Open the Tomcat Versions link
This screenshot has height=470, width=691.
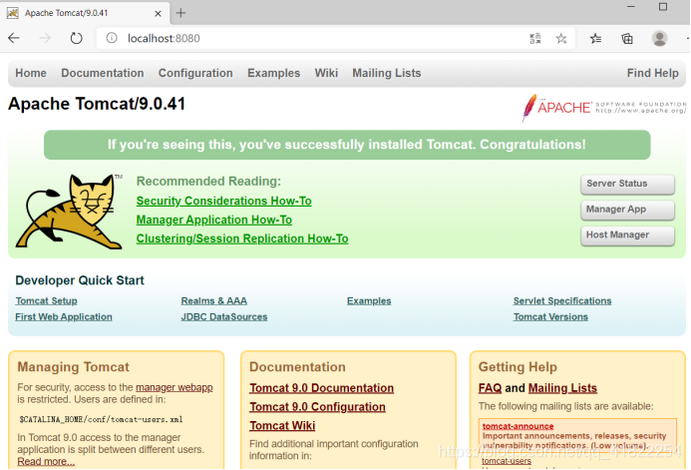point(550,316)
